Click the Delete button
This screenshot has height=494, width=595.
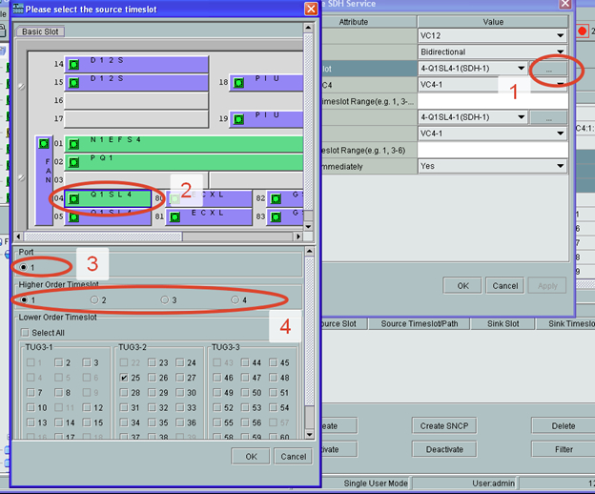pos(564,426)
